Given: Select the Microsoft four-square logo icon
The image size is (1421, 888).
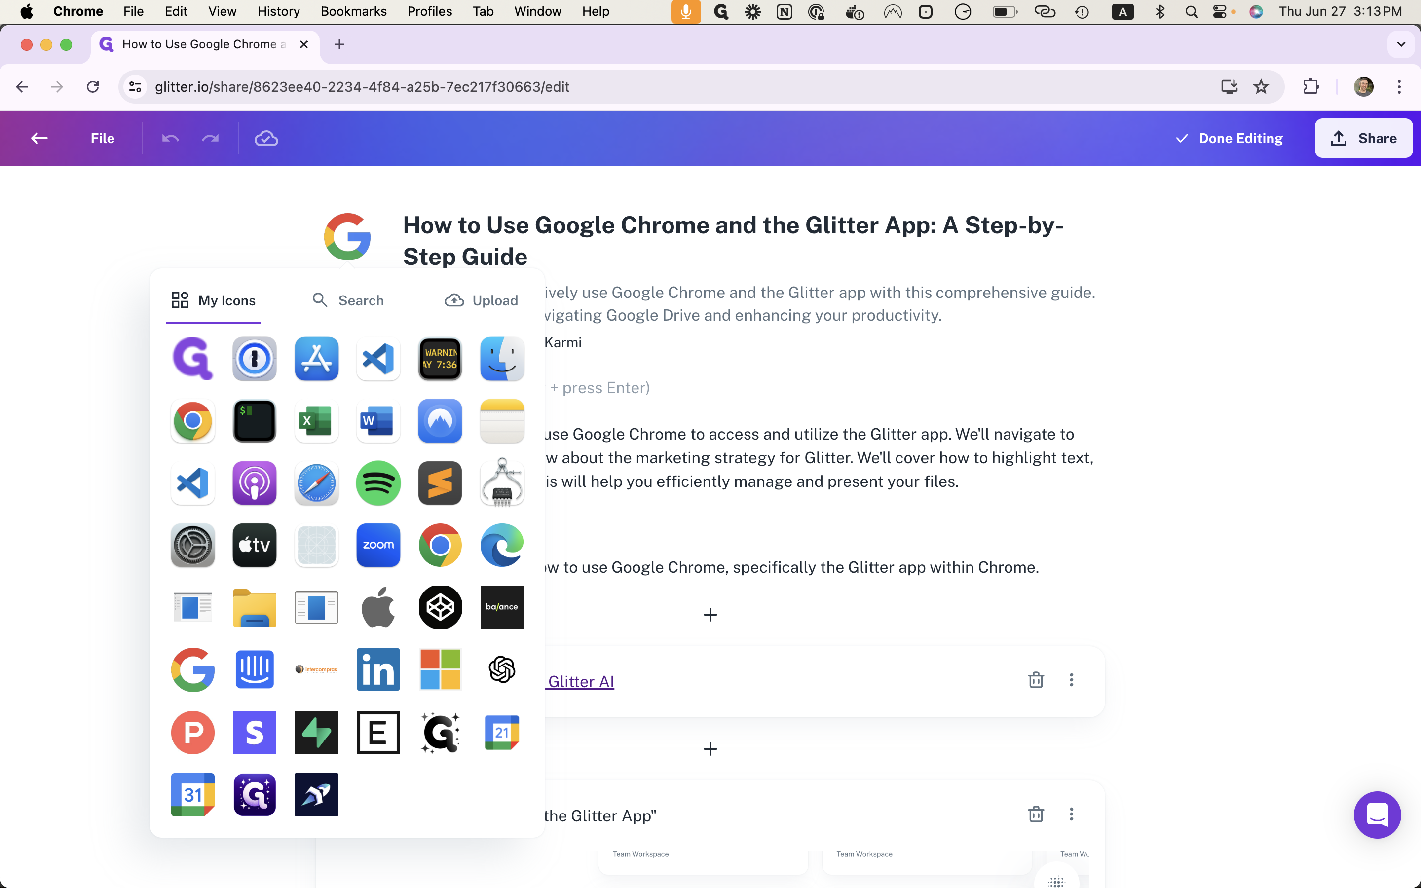Looking at the screenshot, I should pyautogui.click(x=441, y=669).
